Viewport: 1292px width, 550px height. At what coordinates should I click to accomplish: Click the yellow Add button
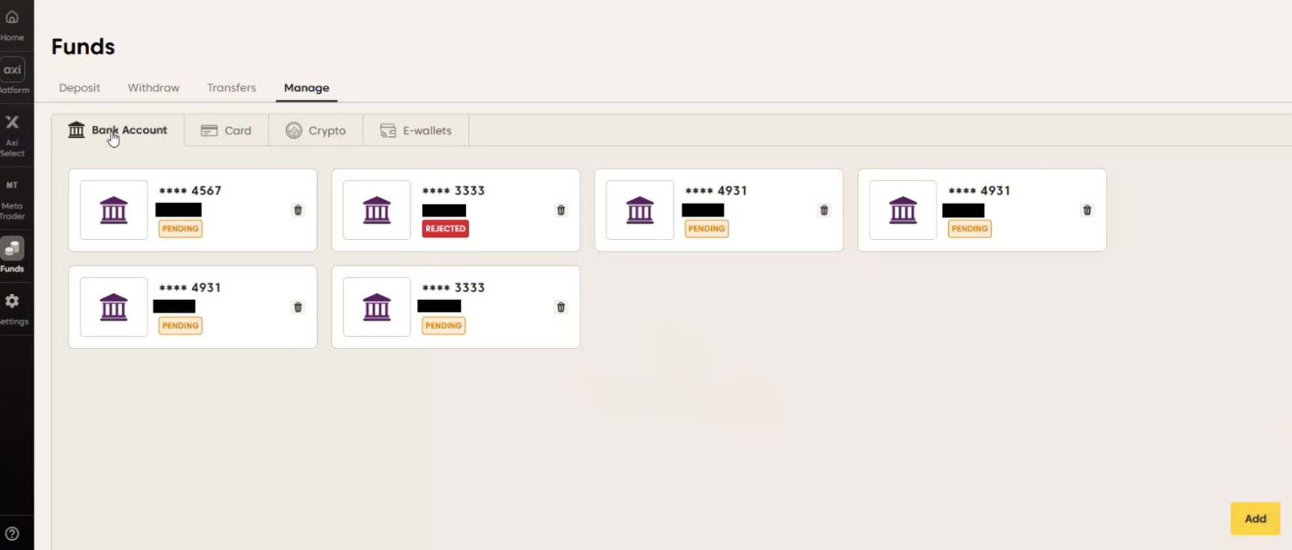click(1255, 518)
